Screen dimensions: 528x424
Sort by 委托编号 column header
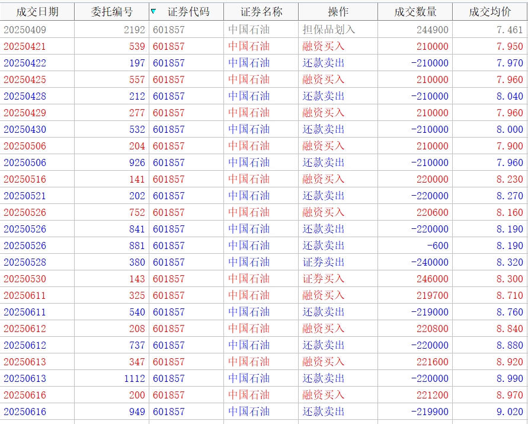[112, 12]
